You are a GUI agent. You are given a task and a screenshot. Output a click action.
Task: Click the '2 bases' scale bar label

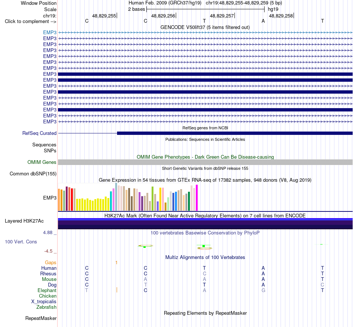[136, 9]
